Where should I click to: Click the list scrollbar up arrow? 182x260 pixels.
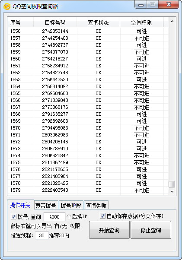172,21
